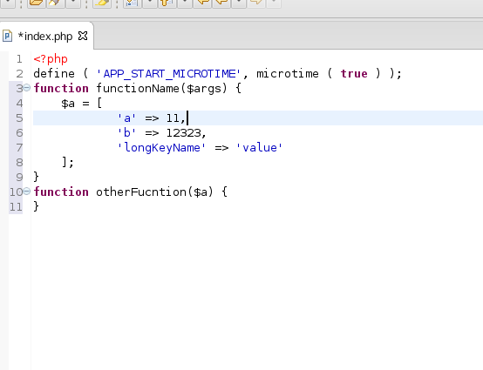This screenshot has width=483, height=370.
Task: Click the greyed Forward navigation arrow
Action: (256, 3)
